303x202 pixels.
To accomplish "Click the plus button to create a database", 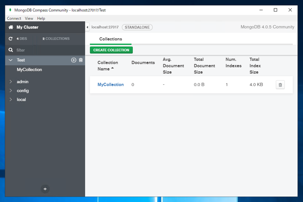I will 45,189.
